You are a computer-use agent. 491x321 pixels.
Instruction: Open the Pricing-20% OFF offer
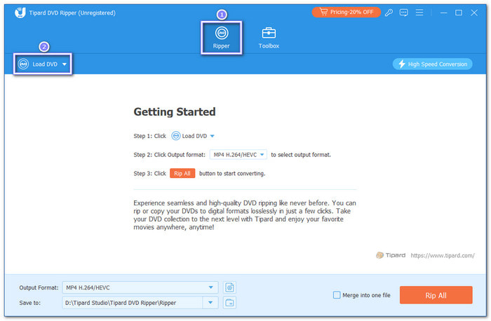pyautogui.click(x=346, y=12)
